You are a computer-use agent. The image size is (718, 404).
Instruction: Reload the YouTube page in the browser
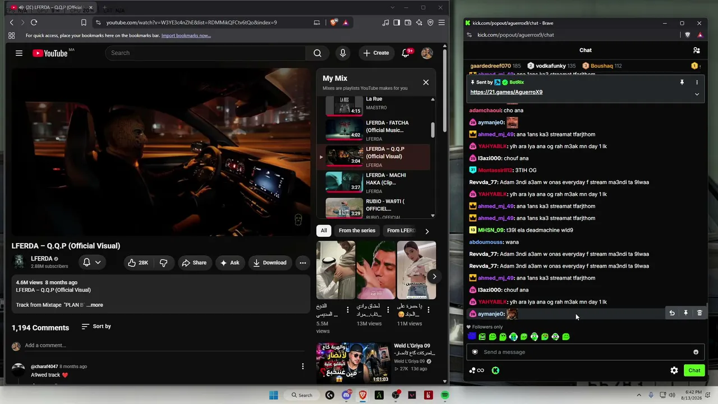click(34, 22)
